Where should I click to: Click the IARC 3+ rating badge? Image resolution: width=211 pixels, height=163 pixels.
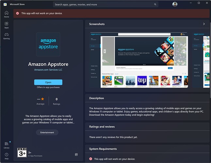(22, 153)
